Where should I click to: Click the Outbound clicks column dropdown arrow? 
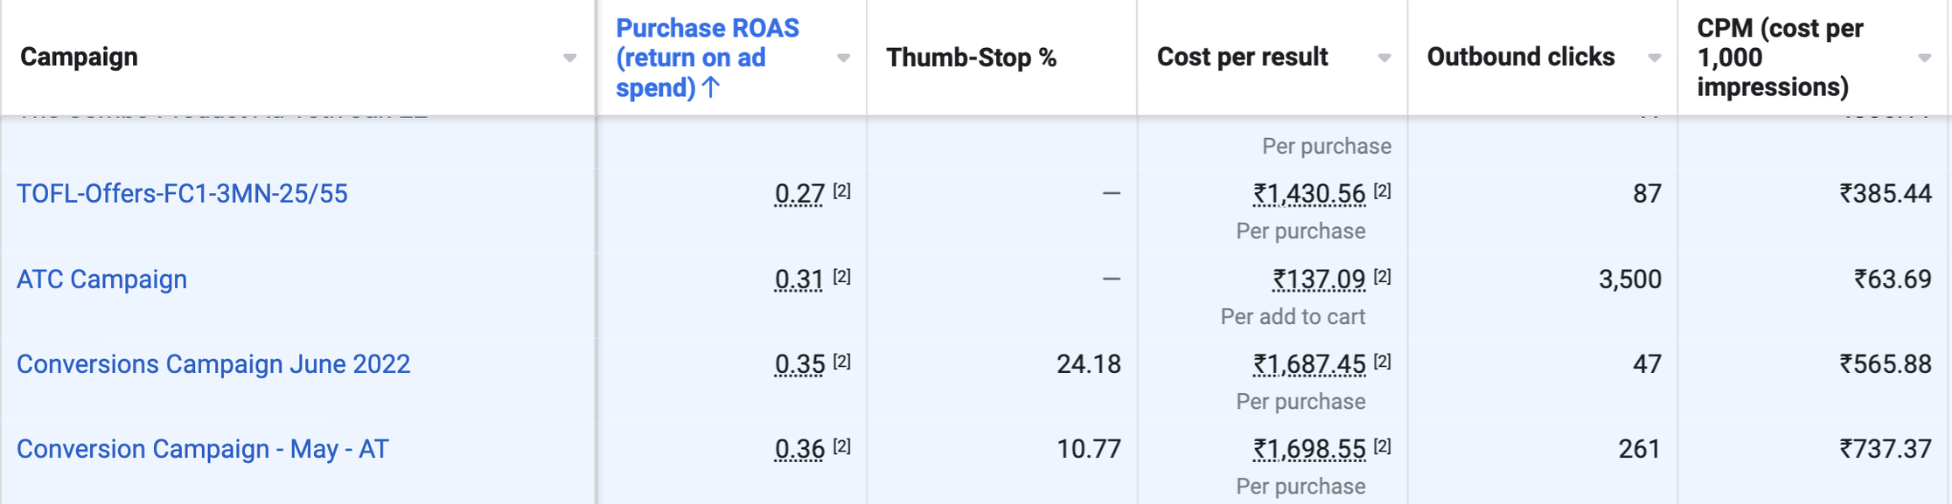pyautogui.click(x=1655, y=59)
